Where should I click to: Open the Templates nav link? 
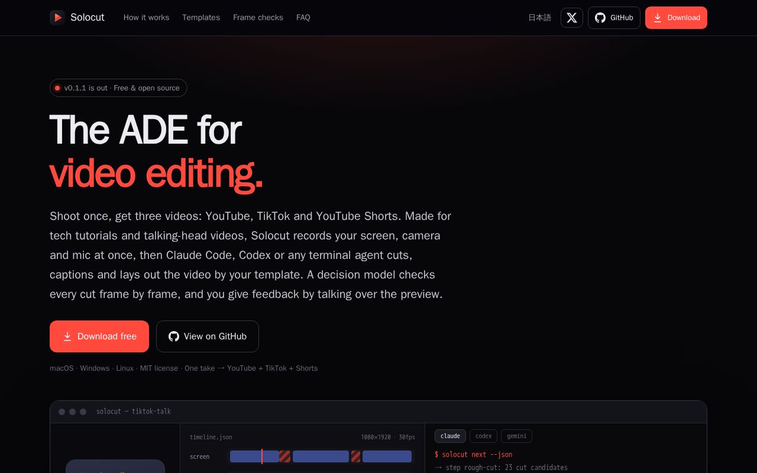pos(201,18)
